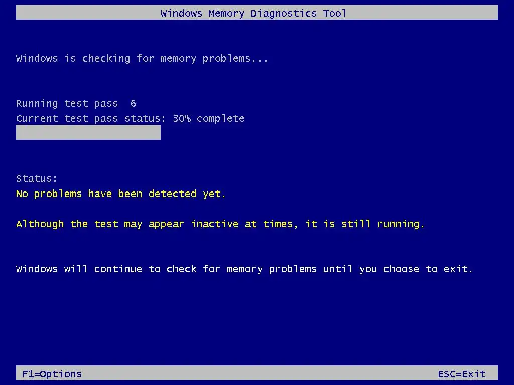Click "No problems have been detected yet." message

(120, 194)
